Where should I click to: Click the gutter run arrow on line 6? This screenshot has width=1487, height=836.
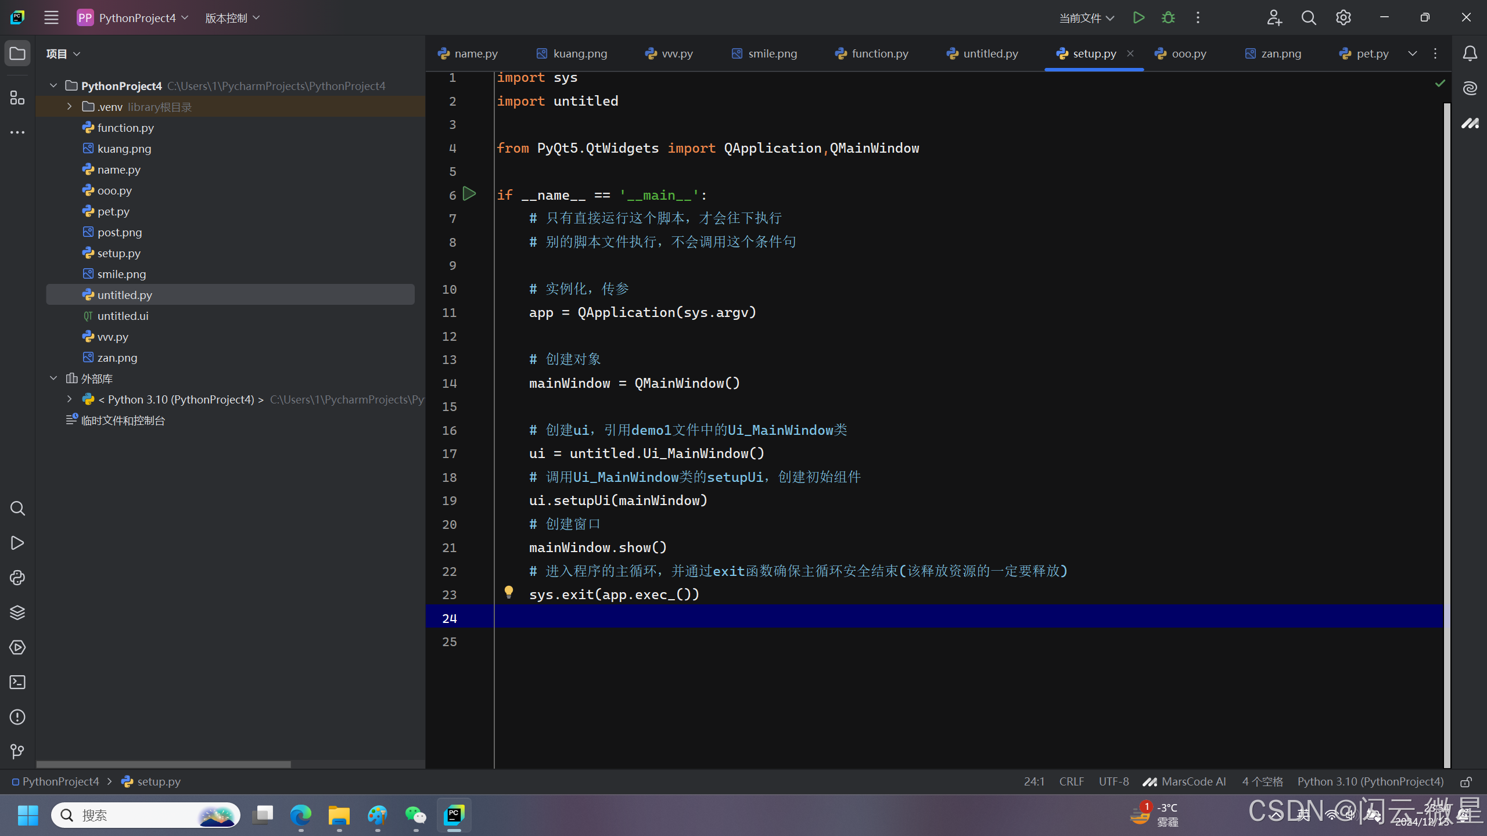point(469,194)
